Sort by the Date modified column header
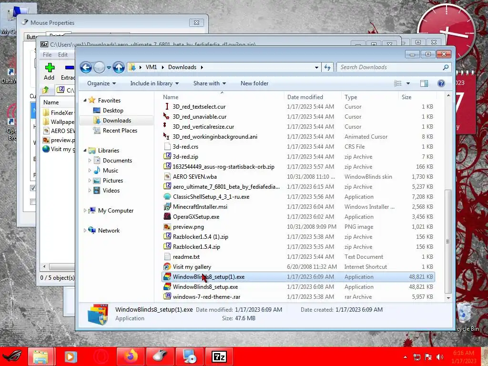The width and height of the screenshot is (488, 366). 313,97
